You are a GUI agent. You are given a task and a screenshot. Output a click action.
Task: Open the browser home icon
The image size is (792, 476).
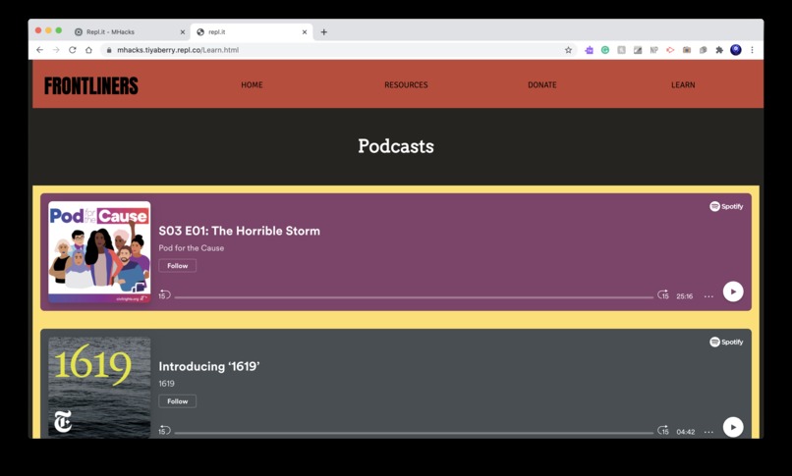click(x=88, y=50)
